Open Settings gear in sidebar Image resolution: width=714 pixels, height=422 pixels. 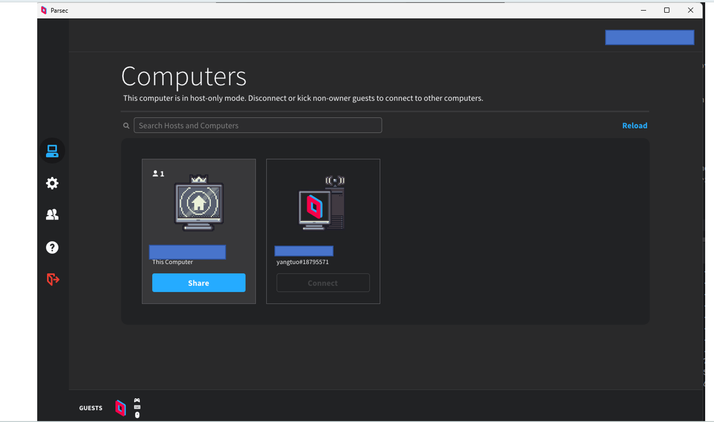(x=52, y=183)
